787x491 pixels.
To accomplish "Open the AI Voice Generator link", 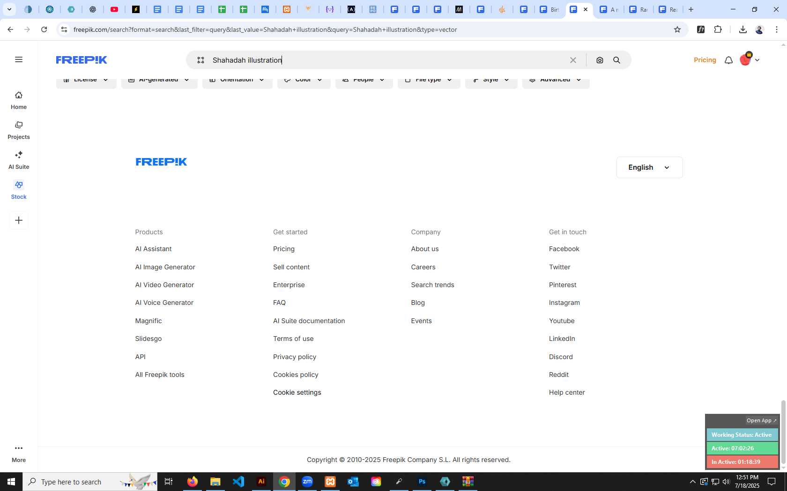I will coord(164,303).
